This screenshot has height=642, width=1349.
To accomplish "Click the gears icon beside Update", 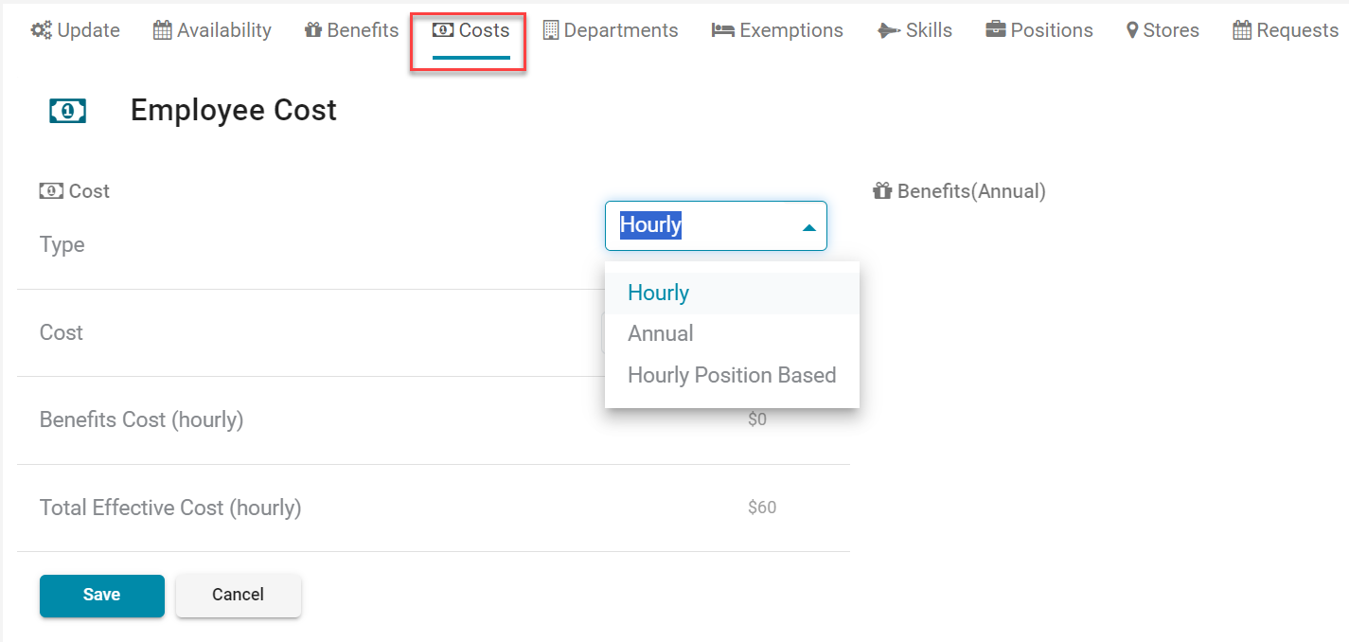I will point(41,30).
